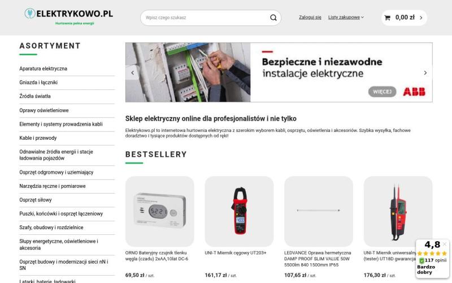
Task: Open the shopping cart icon
Action: pyautogui.click(x=388, y=18)
